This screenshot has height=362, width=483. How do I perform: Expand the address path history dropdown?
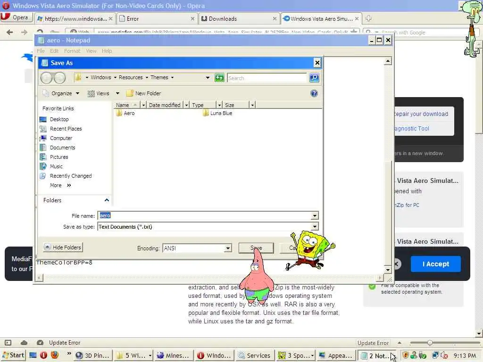pyautogui.click(x=208, y=78)
